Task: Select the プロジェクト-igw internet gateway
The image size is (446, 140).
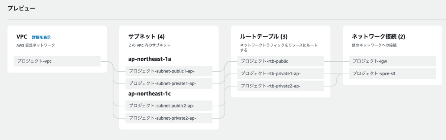Action: pyautogui.click(x=392, y=61)
